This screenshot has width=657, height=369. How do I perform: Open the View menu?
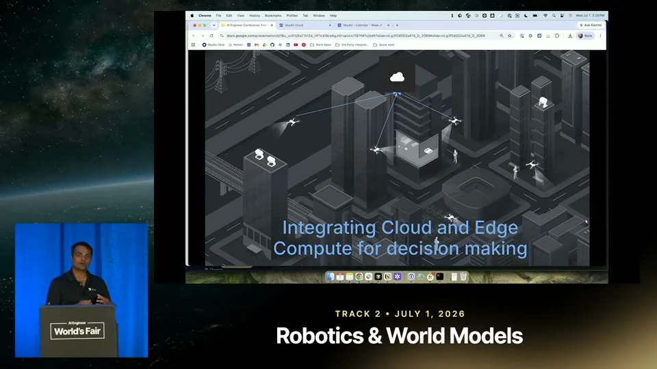click(240, 16)
